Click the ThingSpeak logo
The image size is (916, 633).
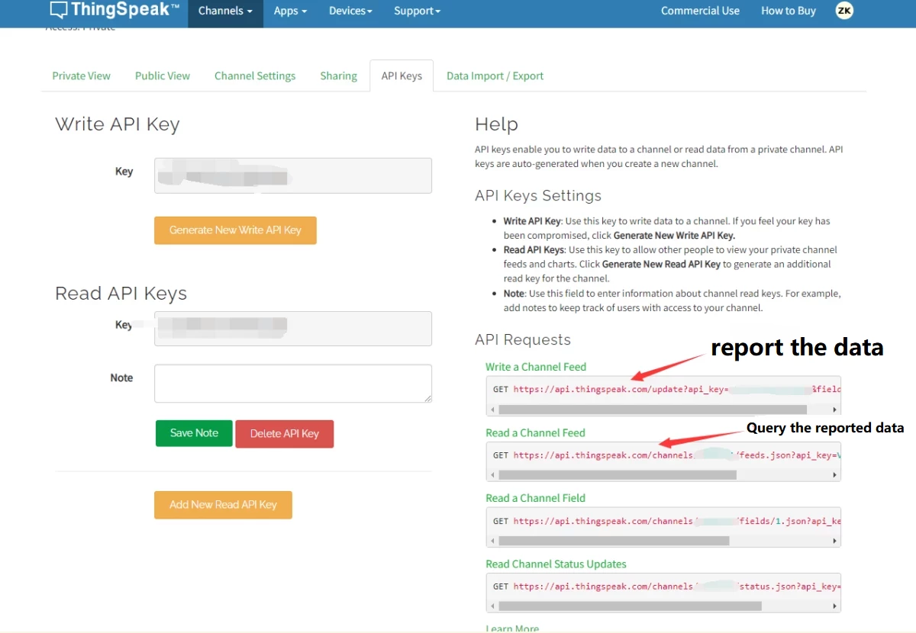coord(114,11)
